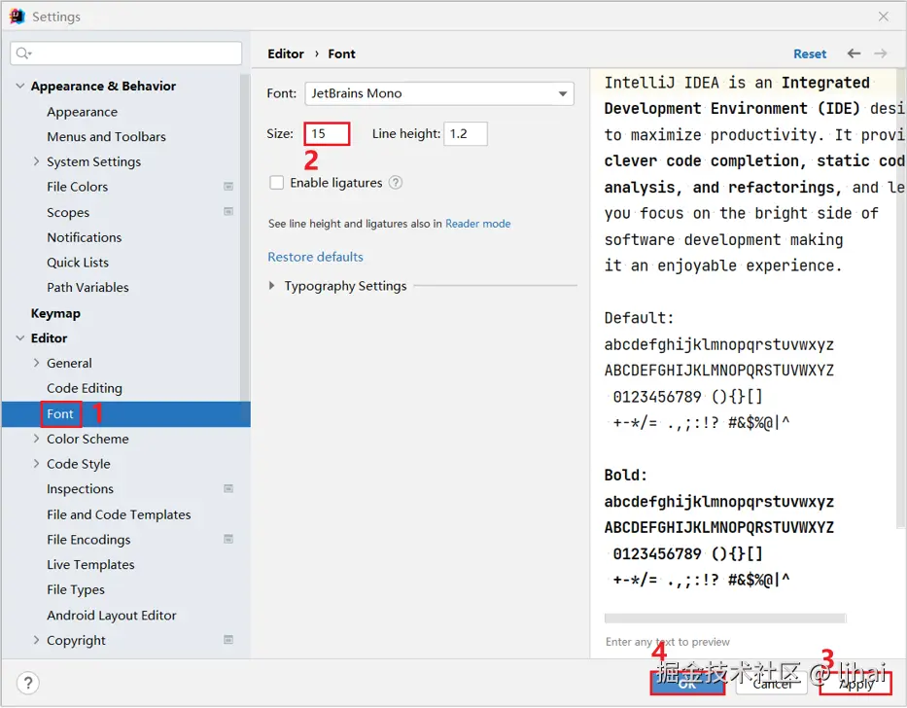This screenshot has width=907, height=708.
Task: Select Scopes in the settings tree
Action: point(68,212)
